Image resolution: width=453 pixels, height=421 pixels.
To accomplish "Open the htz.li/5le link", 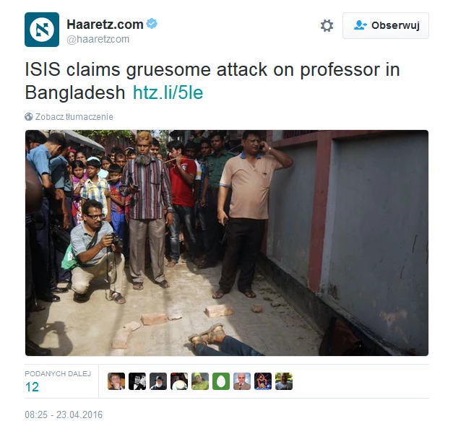I will [168, 92].
